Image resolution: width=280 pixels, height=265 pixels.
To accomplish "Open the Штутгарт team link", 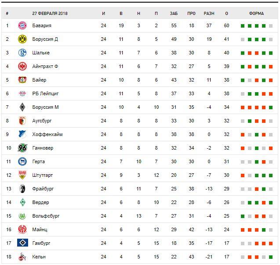I will (43, 175).
